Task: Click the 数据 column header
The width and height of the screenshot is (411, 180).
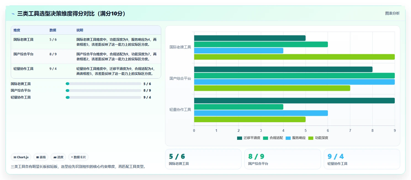Action: click(x=53, y=30)
